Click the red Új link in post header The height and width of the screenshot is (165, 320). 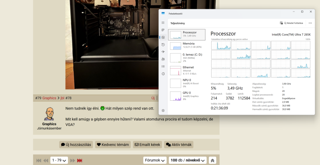(x=153, y=98)
